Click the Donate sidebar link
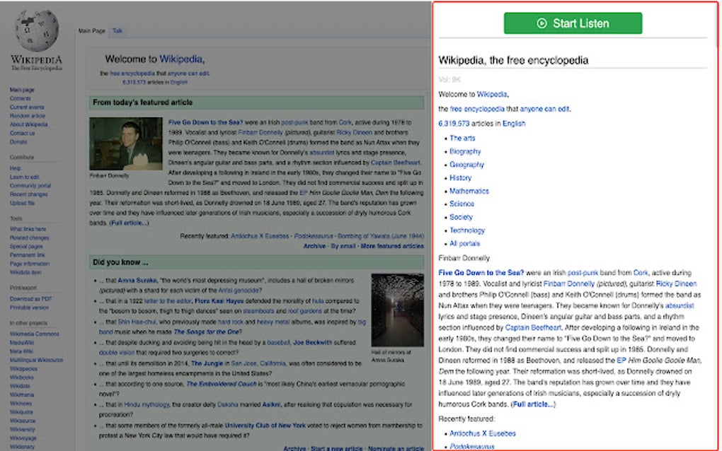 [18, 142]
